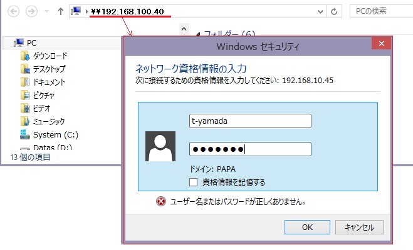Click the Back arrow in Explorer
Screen dimensions: 413x250
click(13, 11)
